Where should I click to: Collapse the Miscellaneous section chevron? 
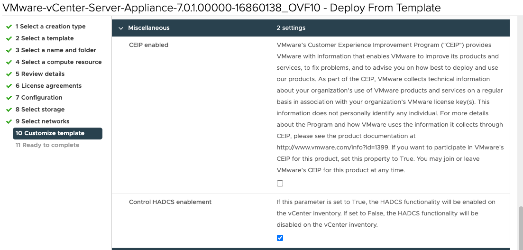click(121, 28)
